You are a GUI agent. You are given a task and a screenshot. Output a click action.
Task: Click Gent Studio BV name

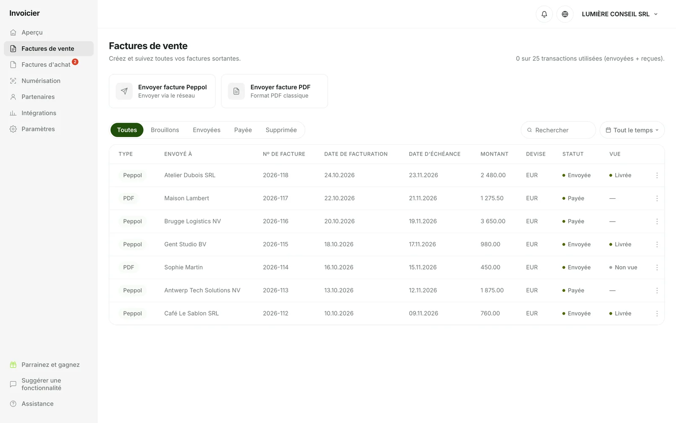coord(185,244)
